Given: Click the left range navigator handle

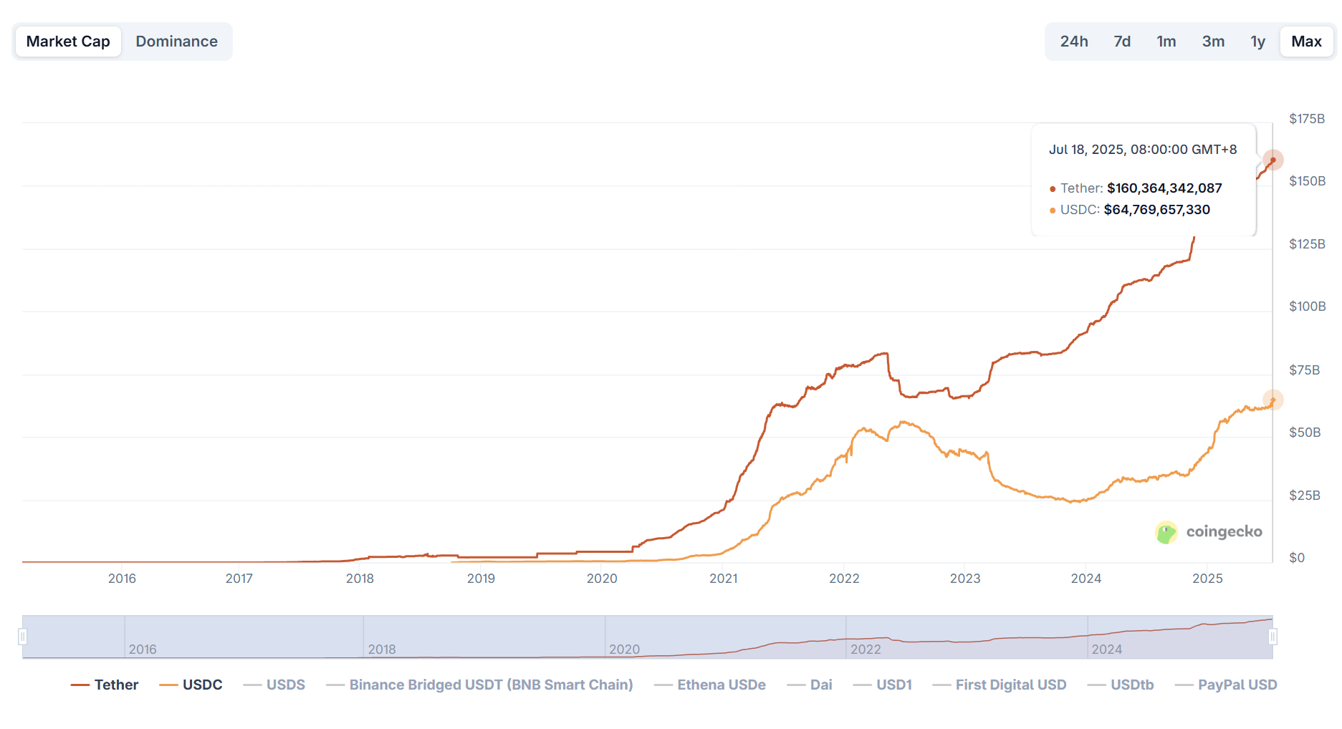Looking at the screenshot, I should click(23, 637).
